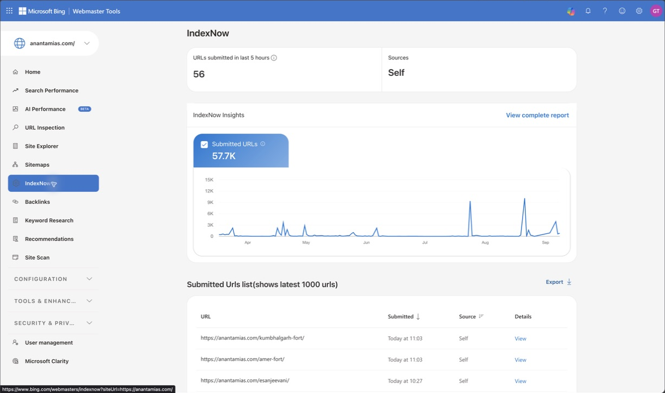
Task: Click the Details column header
Action: pyautogui.click(x=523, y=317)
